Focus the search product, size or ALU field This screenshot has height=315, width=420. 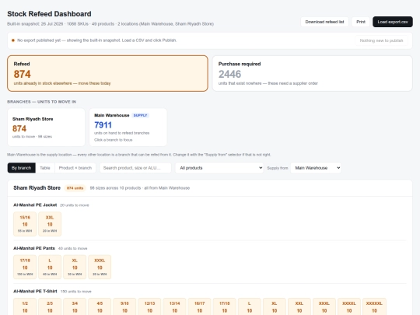point(135,168)
